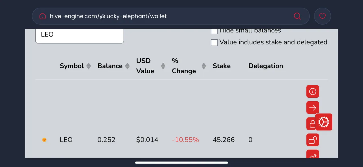Sort by % Change sort arrows

click(204, 66)
